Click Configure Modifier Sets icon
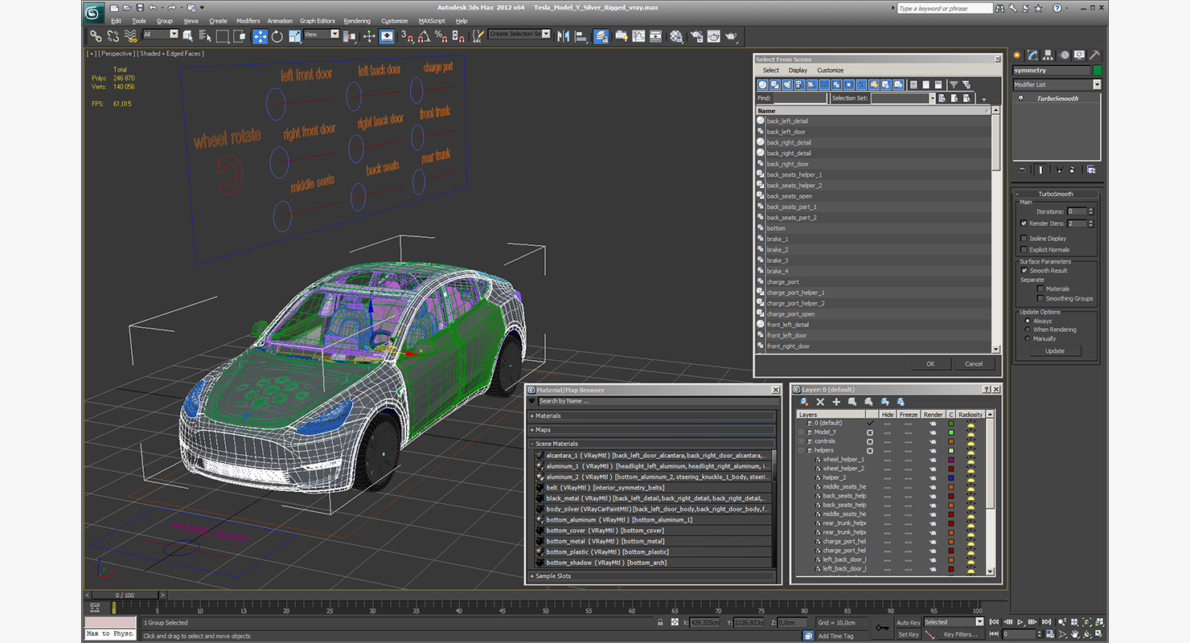The height and width of the screenshot is (643, 1190). pos(1091,170)
